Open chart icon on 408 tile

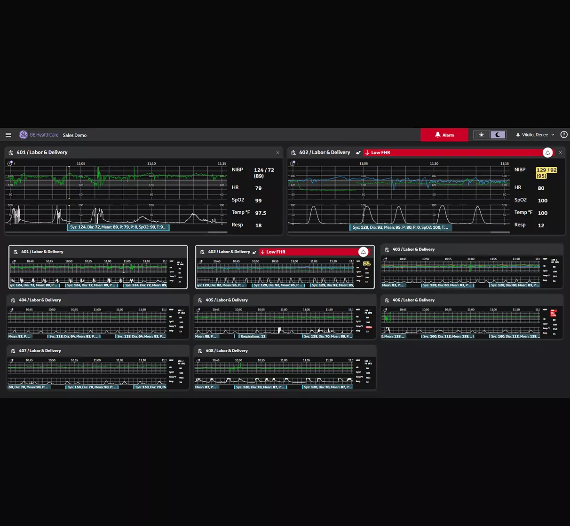pyautogui.click(x=200, y=351)
